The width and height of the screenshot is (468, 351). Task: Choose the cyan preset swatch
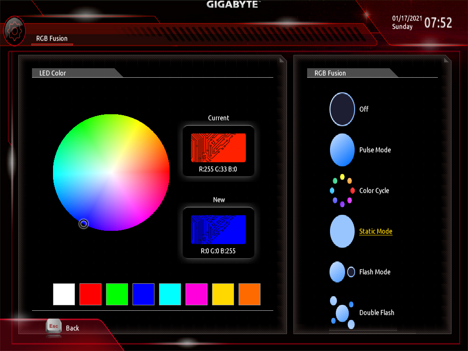(170, 294)
